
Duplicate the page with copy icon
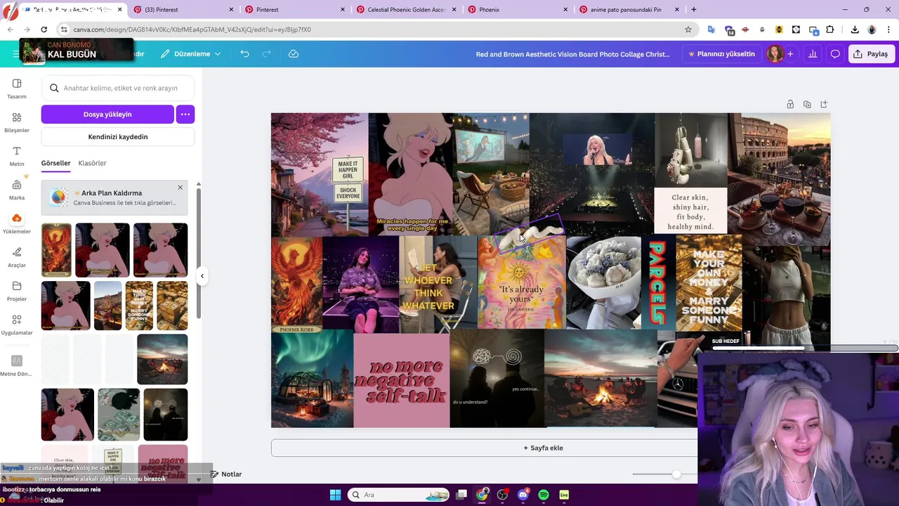[x=807, y=104]
